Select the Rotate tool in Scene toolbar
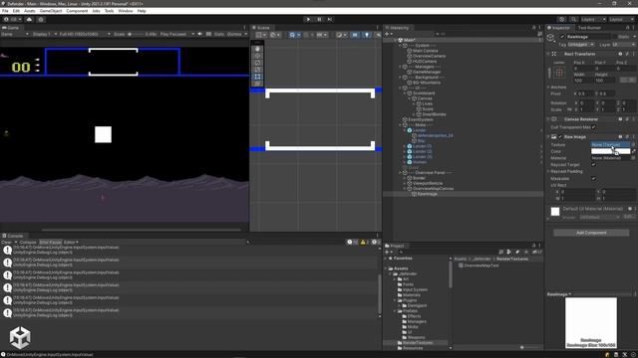The height and width of the screenshot is (358, 638). tap(257, 63)
